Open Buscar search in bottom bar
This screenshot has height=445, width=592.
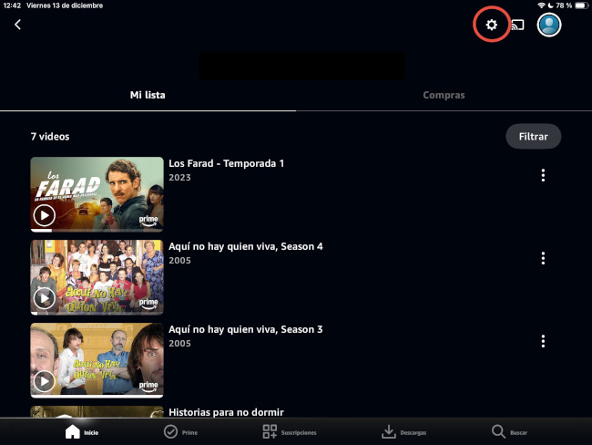coord(508,431)
